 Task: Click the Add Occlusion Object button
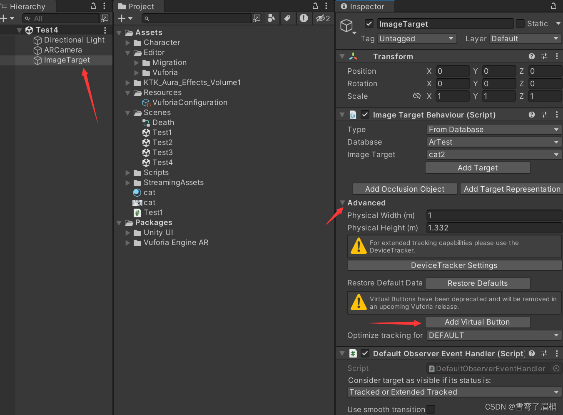pyautogui.click(x=405, y=189)
